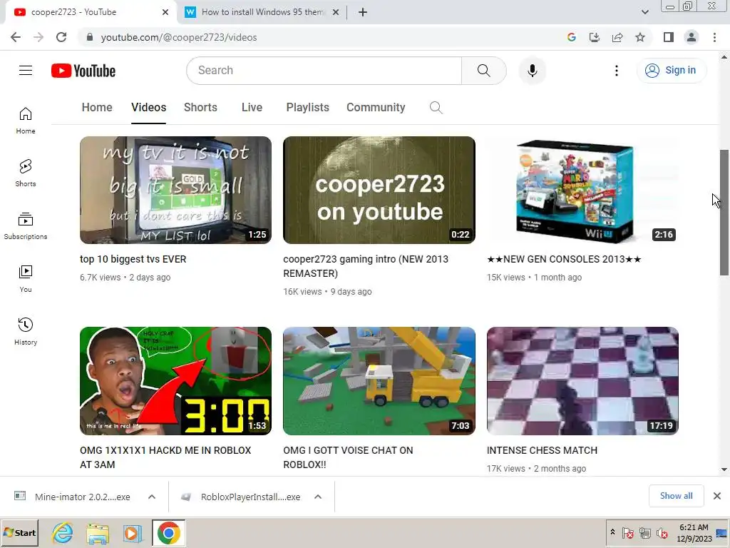Image resolution: width=730 pixels, height=548 pixels.
Task: Click the install app icon in address bar
Action: [595, 37]
